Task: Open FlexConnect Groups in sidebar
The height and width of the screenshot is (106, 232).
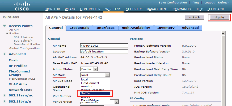Action: pyautogui.click(x=19, y=73)
